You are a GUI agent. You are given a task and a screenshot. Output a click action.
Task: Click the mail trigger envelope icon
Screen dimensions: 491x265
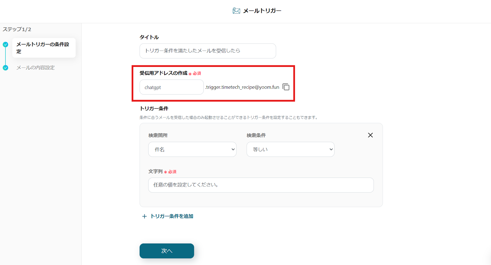(x=236, y=11)
